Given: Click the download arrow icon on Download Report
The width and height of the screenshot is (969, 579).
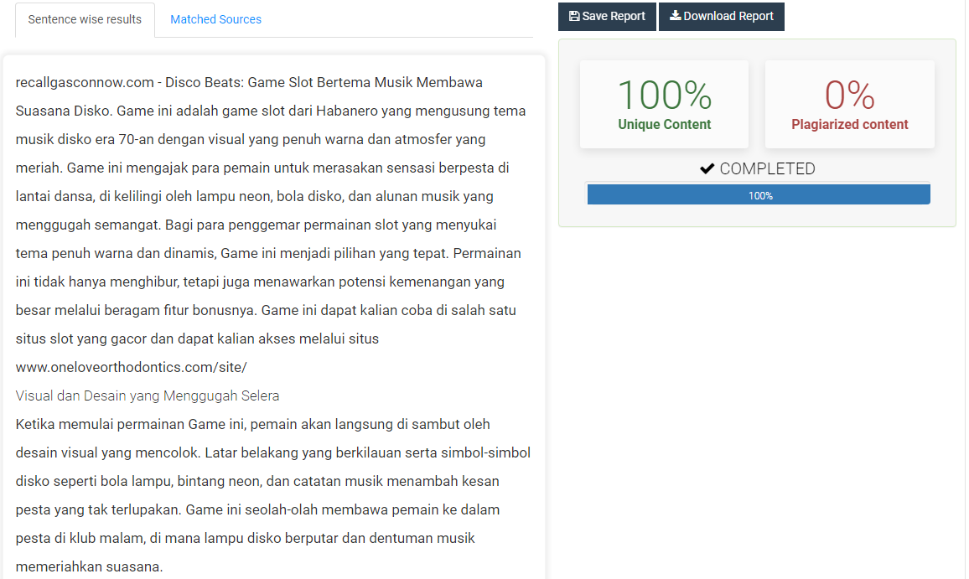Looking at the screenshot, I should click(x=676, y=15).
